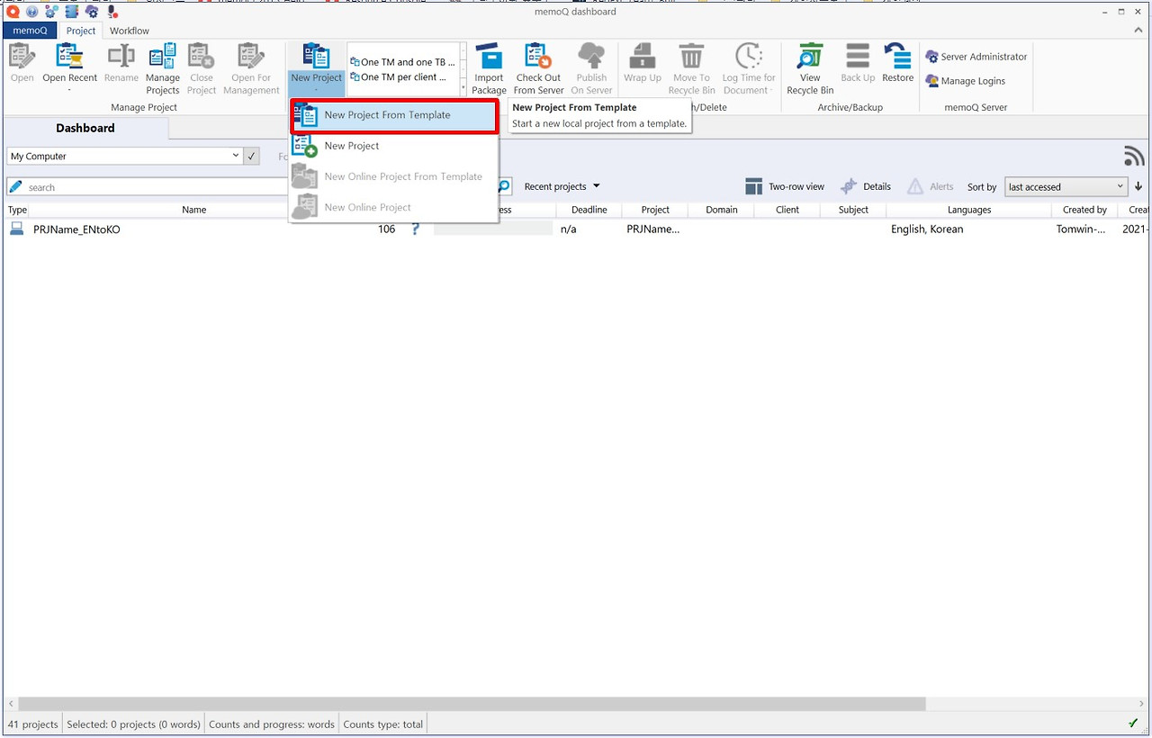Click the blue question mark in PRJName_ENtoKO row
The width and height of the screenshot is (1152, 738).
415,229
